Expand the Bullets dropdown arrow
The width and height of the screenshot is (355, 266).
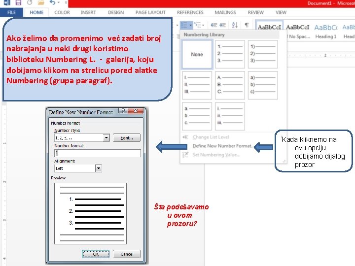(x=177, y=25)
